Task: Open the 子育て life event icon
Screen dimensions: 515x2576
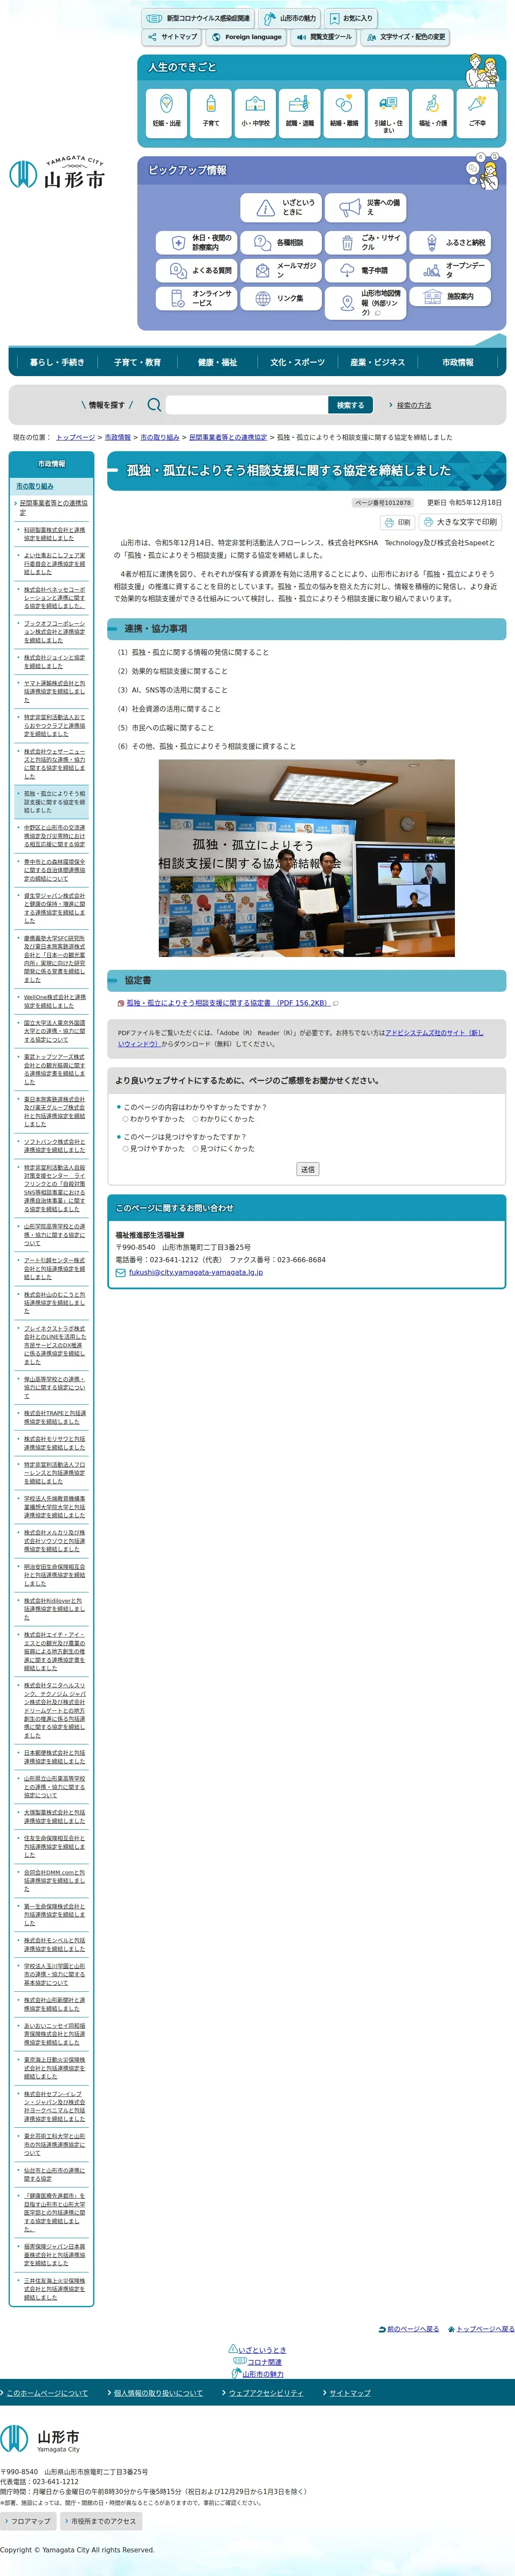Action: pos(211,113)
